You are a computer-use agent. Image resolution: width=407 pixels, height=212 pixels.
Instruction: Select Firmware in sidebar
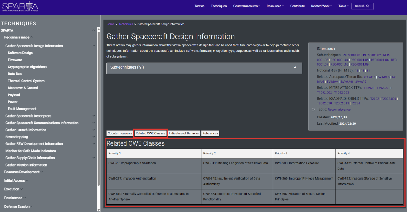15,60
